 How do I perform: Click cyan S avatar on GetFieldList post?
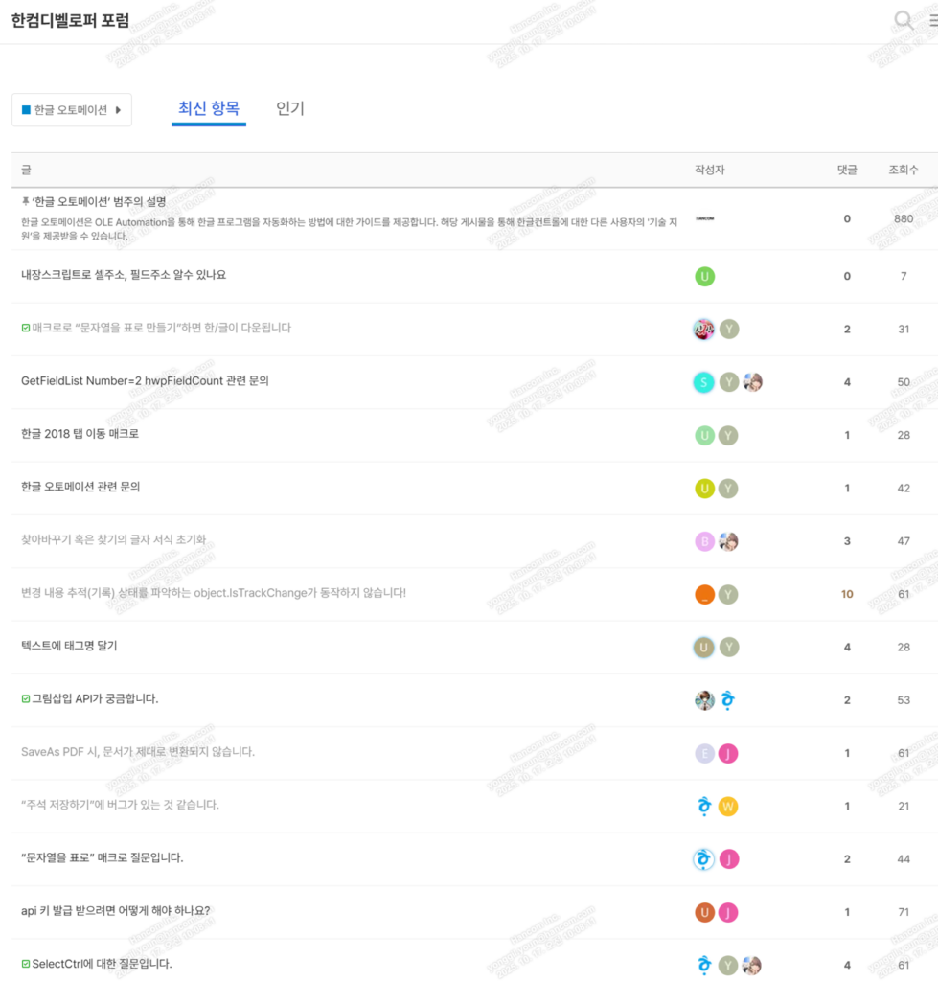(704, 382)
